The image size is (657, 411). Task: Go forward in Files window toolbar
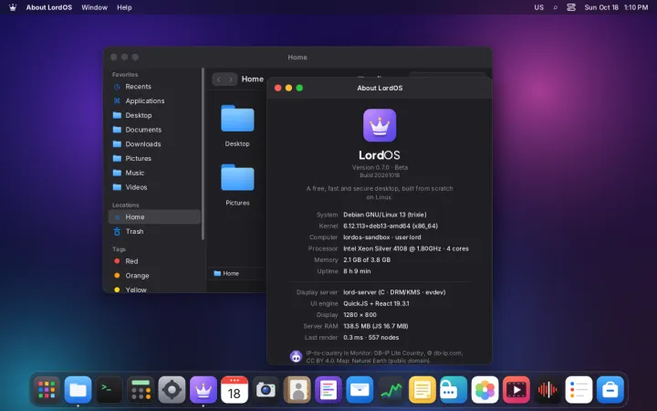click(x=231, y=79)
